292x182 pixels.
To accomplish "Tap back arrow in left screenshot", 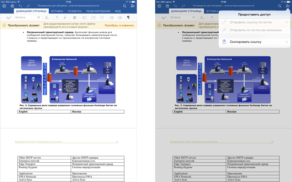I will tap(4, 6).
